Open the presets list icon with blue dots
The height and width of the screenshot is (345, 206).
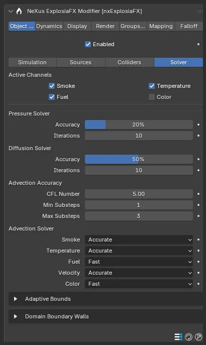click(178, 336)
